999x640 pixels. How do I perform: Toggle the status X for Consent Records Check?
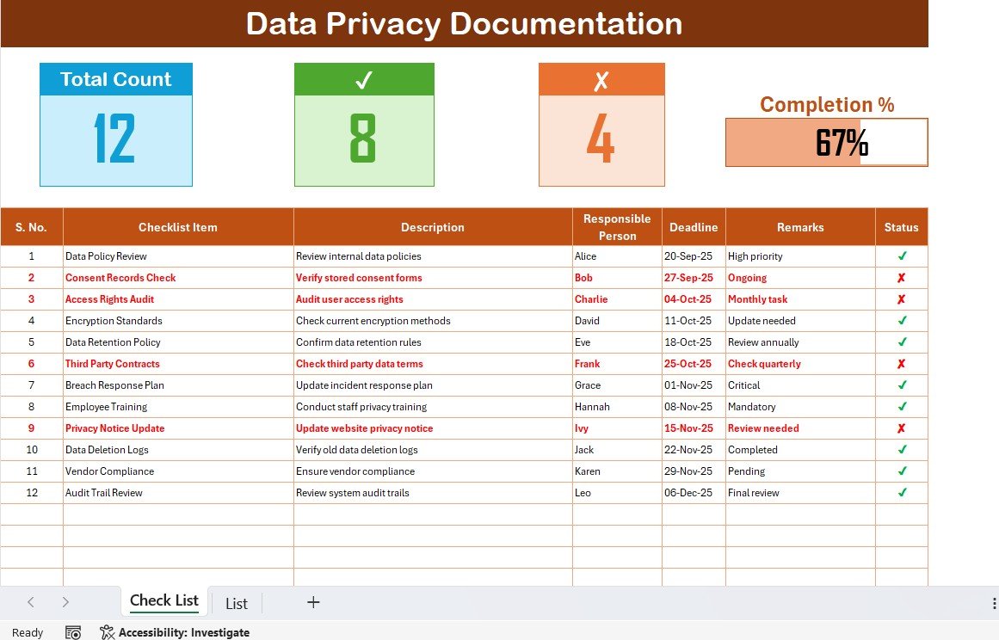(901, 277)
